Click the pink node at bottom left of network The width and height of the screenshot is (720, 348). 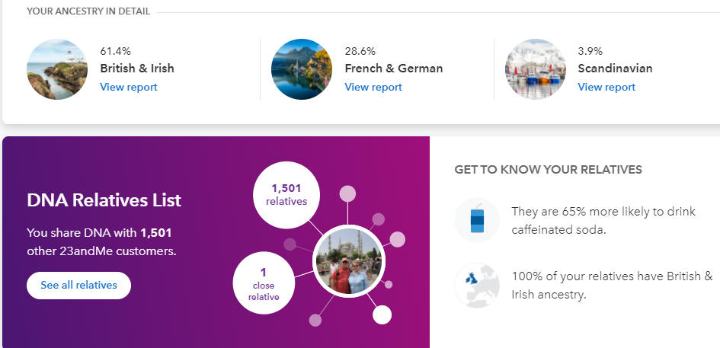pos(315,320)
